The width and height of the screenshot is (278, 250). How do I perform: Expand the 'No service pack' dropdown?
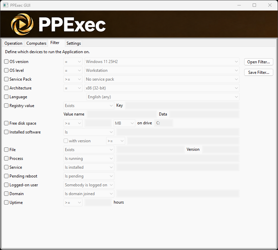(162, 79)
